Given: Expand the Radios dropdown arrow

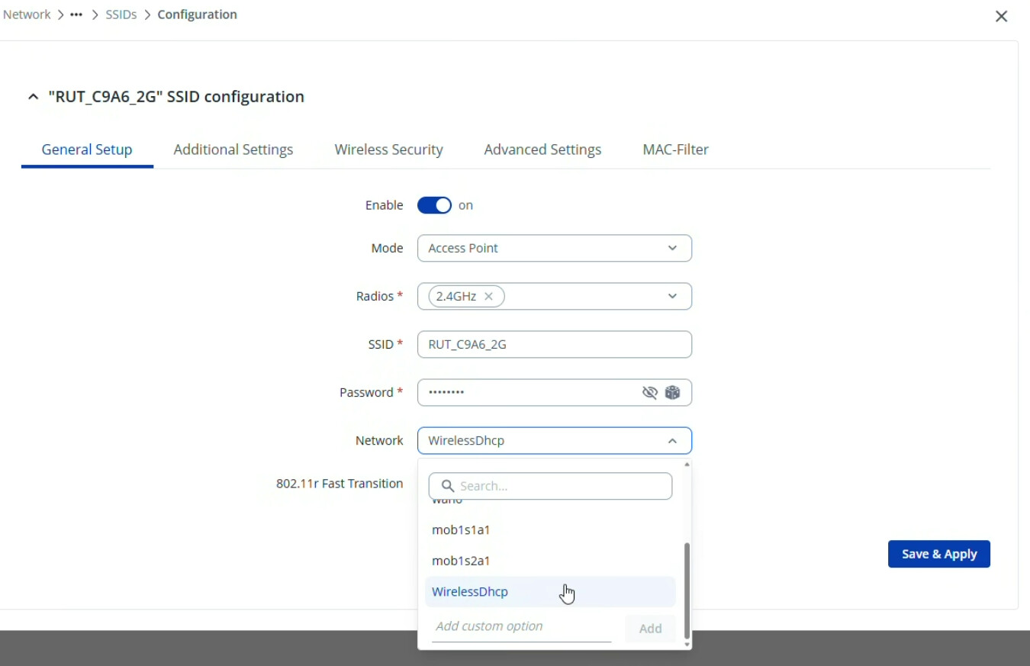Looking at the screenshot, I should click(x=672, y=296).
